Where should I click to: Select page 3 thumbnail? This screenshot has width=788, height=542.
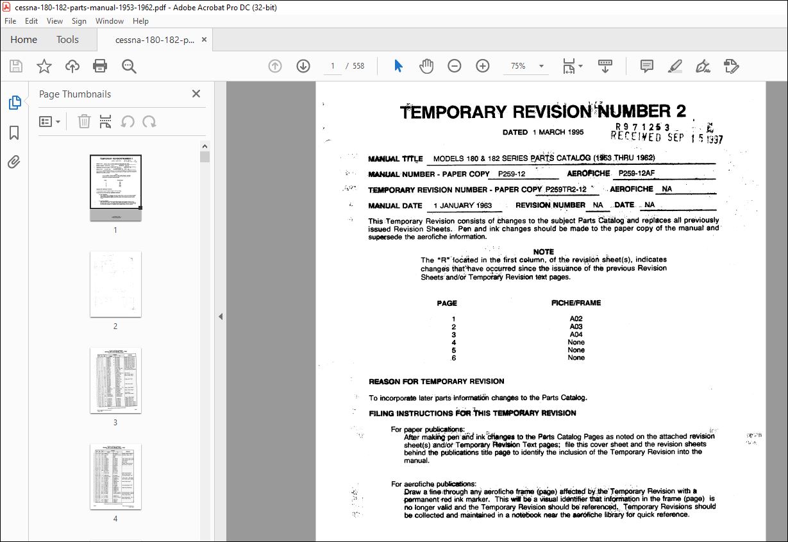[x=115, y=380]
